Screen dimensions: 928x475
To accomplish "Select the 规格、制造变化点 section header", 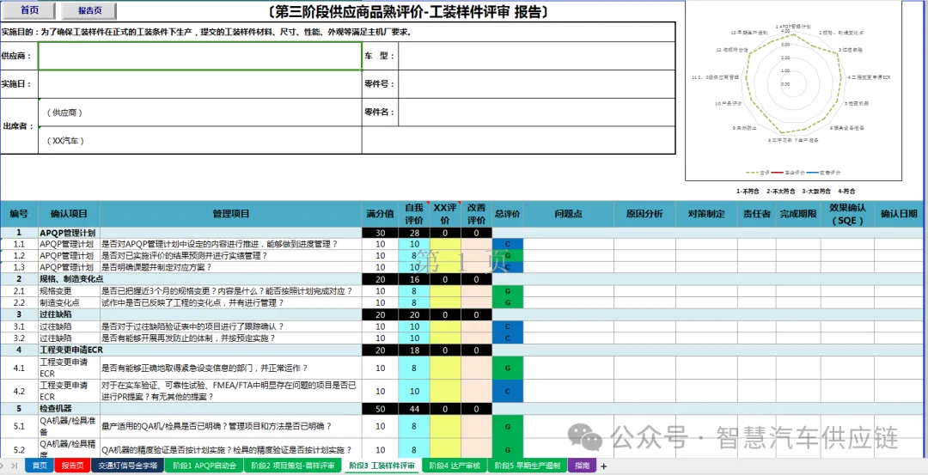I will coord(71,279).
